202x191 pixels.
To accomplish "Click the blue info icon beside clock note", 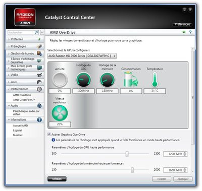I will [54, 140].
